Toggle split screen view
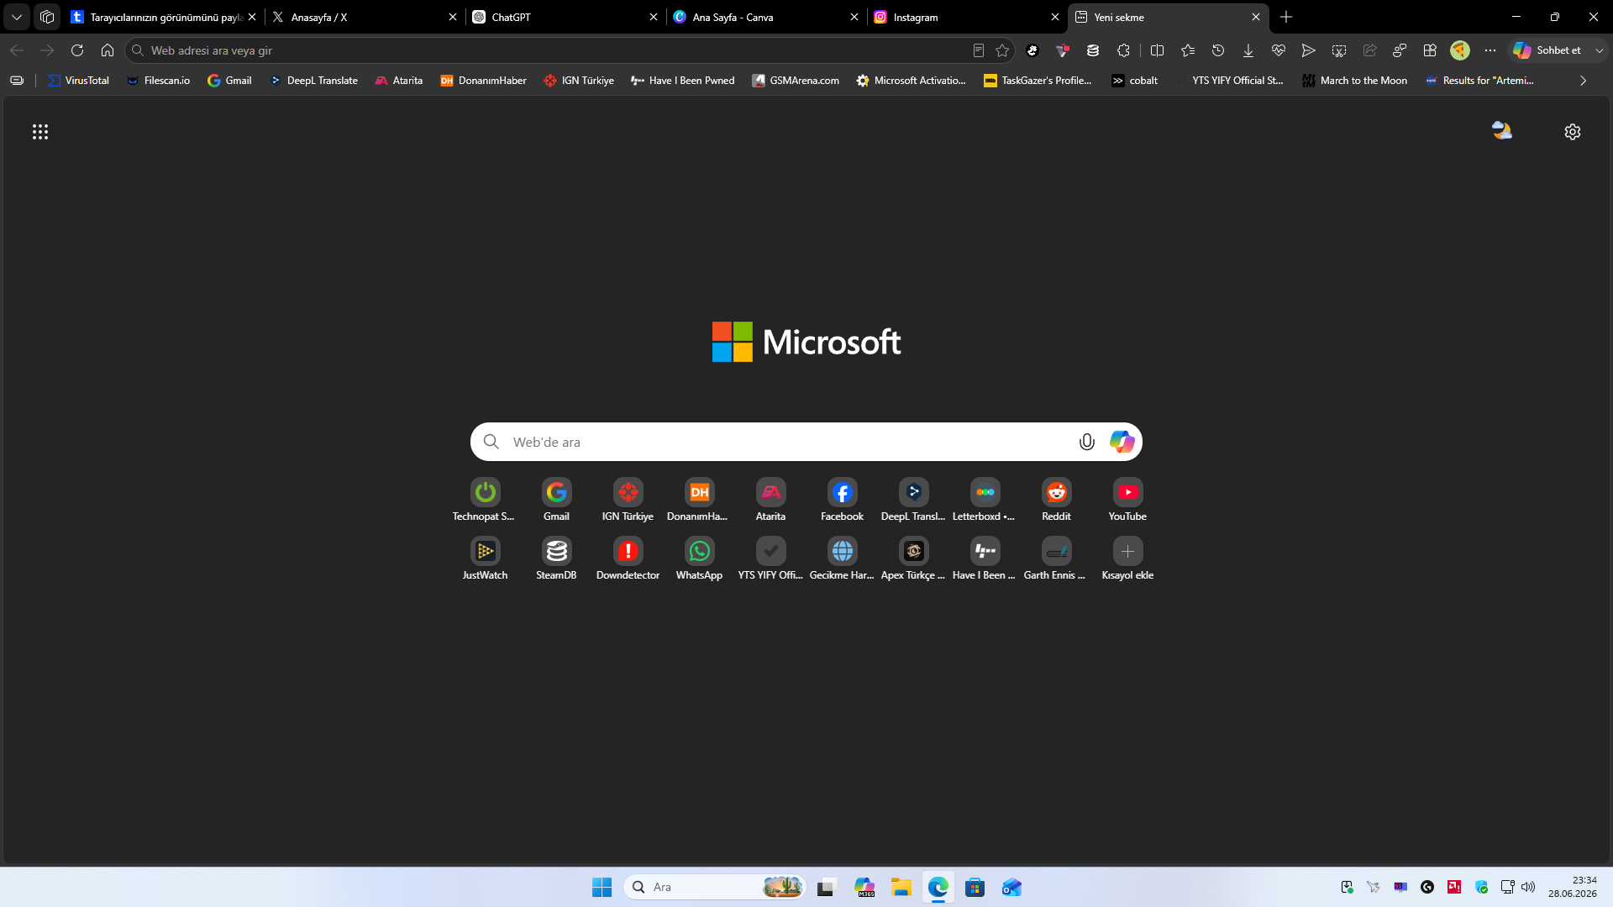1613x907 pixels. tap(1157, 50)
